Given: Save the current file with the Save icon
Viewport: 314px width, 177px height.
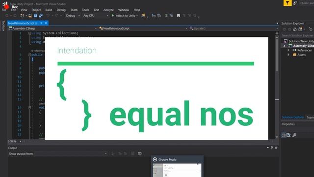Looking at the screenshot, I should (35, 15).
